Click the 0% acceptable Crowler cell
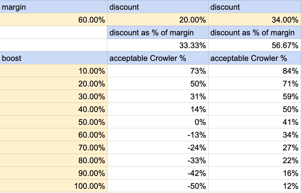The image size is (301, 193). point(158,122)
